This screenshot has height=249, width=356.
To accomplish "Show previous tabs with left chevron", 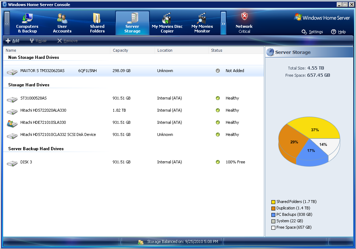I will pyautogui.click(x=7, y=23).
